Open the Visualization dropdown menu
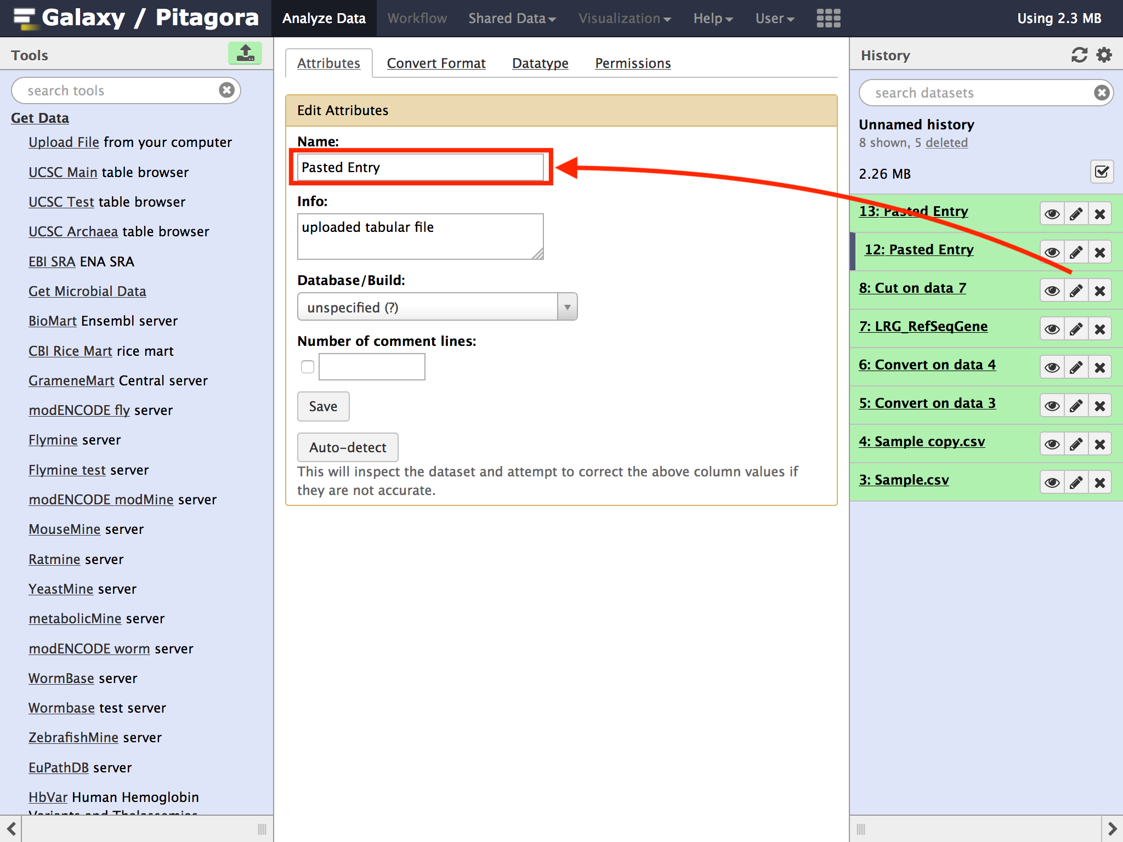 624,18
